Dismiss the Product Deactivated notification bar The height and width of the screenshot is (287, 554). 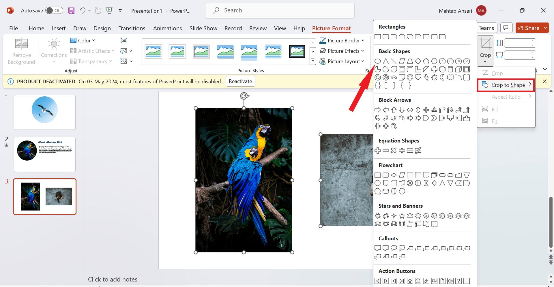545,81
